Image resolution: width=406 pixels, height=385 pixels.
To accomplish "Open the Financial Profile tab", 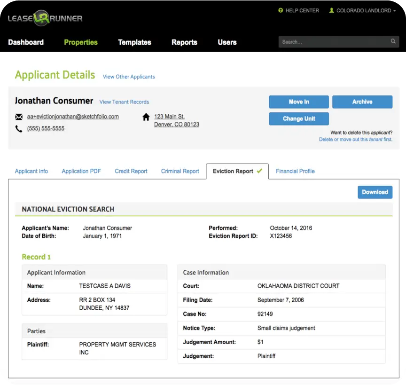I will pyautogui.click(x=295, y=171).
